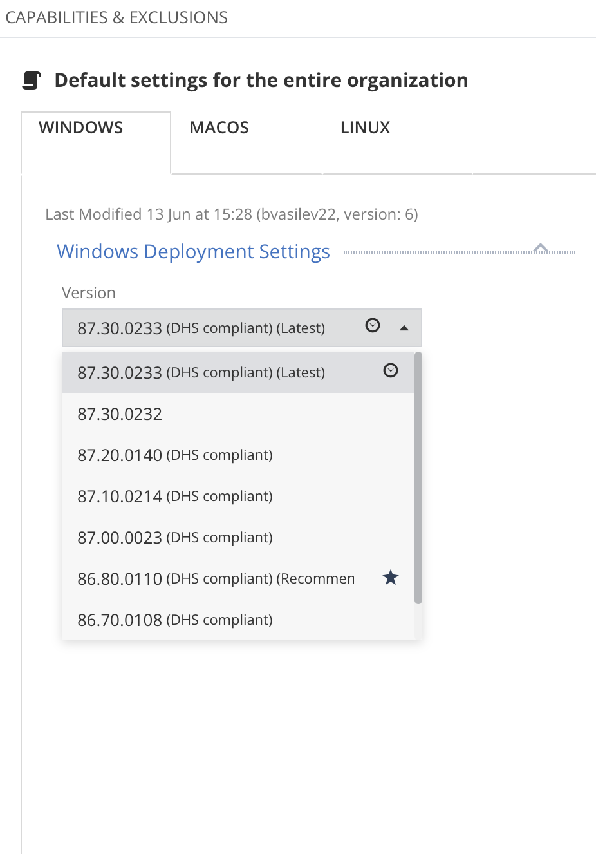Open the LINUX tab
596x854 pixels.
click(x=365, y=128)
